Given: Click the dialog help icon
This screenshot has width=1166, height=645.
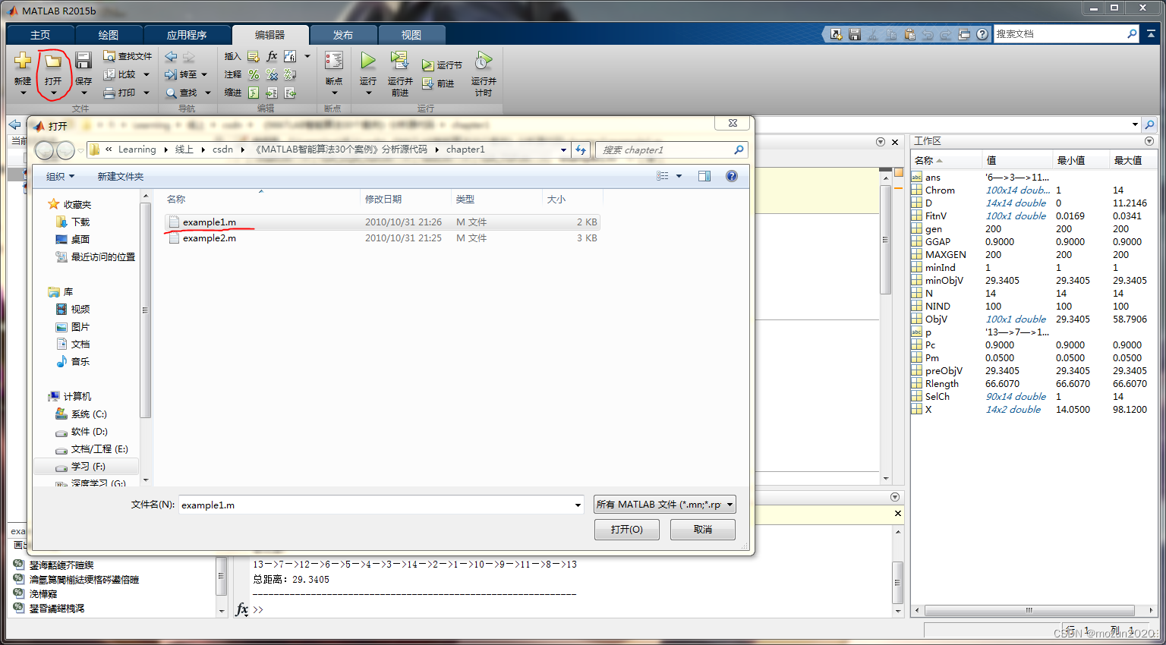Looking at the screenshot, I should click(732, 176).
